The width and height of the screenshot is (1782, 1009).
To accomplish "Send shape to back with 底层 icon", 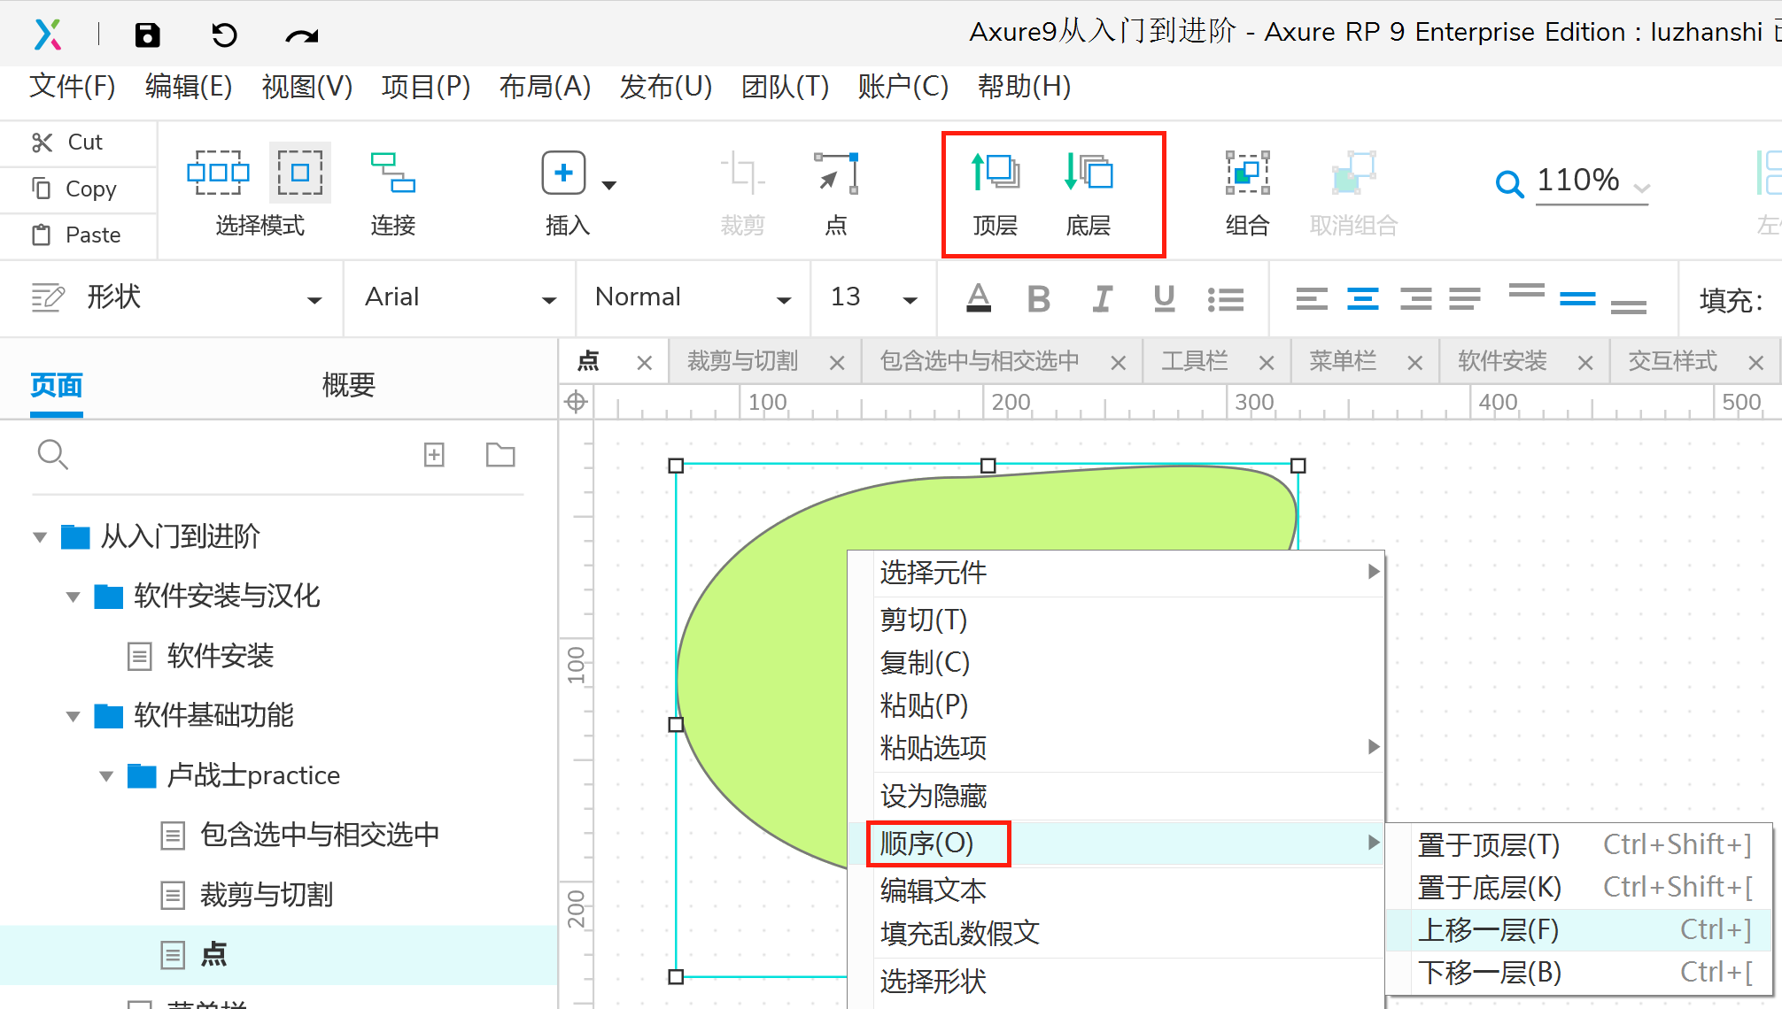I will coord(1089,173).
